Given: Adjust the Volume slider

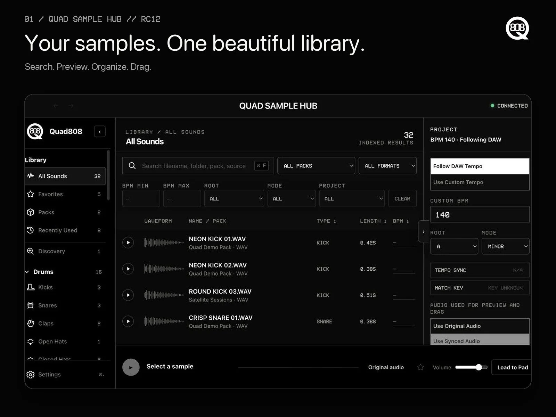Looking at the screenshot, I should (x=471, y=367).
